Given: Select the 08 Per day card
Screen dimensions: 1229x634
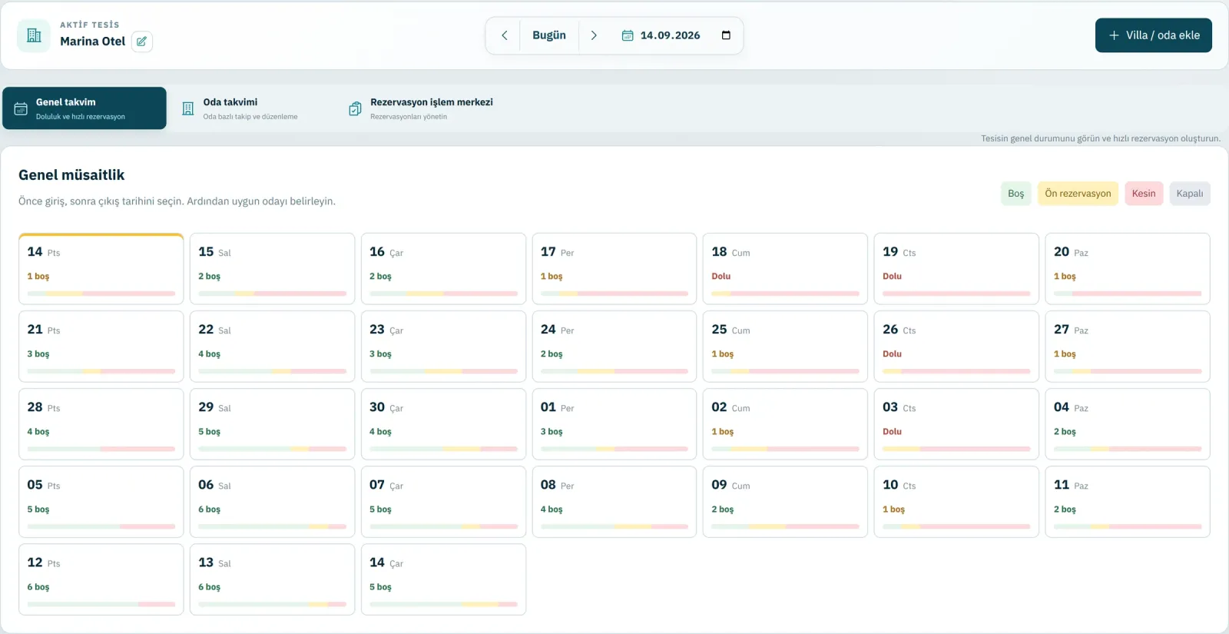Looking at the screenshot, I should 614,502.
